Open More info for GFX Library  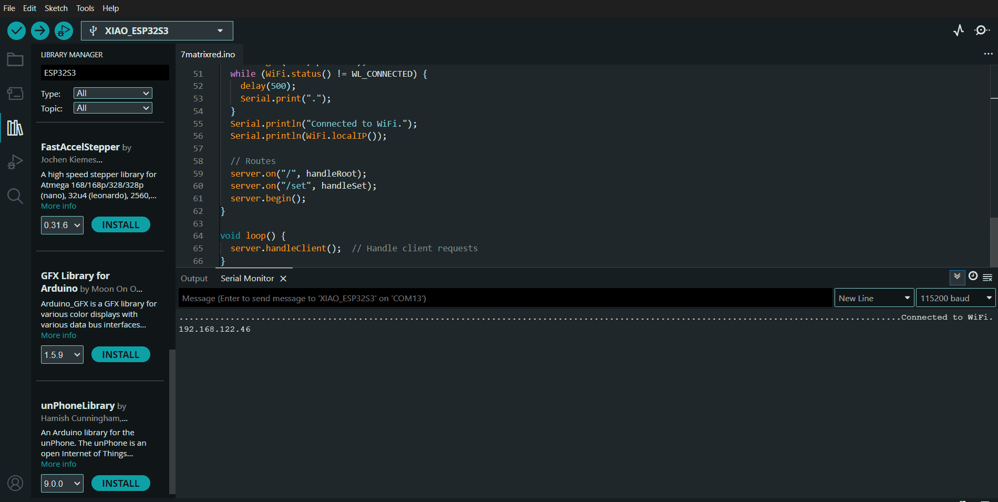59,335
